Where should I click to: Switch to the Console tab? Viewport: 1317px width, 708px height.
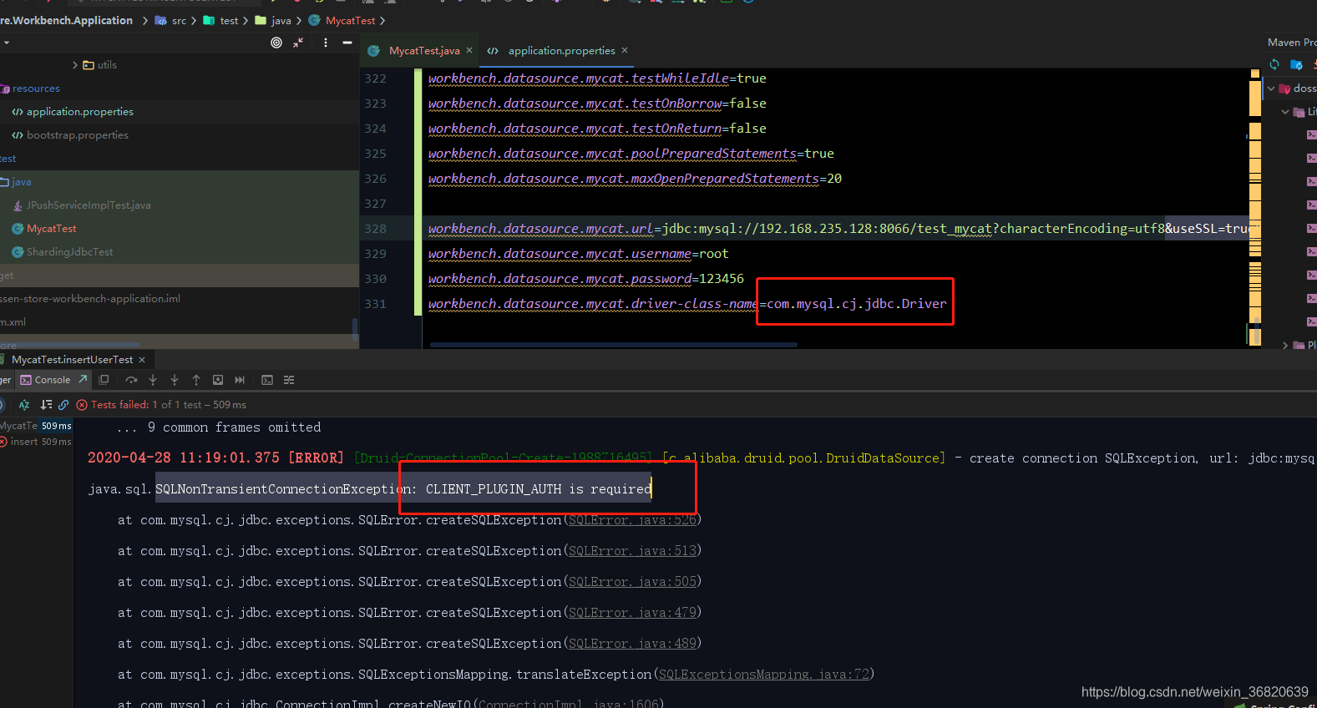click(52, 380)
